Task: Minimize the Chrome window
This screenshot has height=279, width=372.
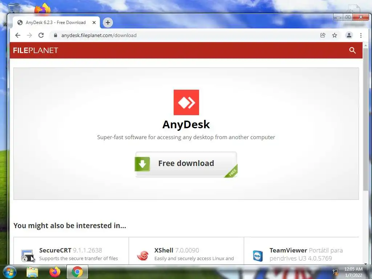Action: [338, 17]
